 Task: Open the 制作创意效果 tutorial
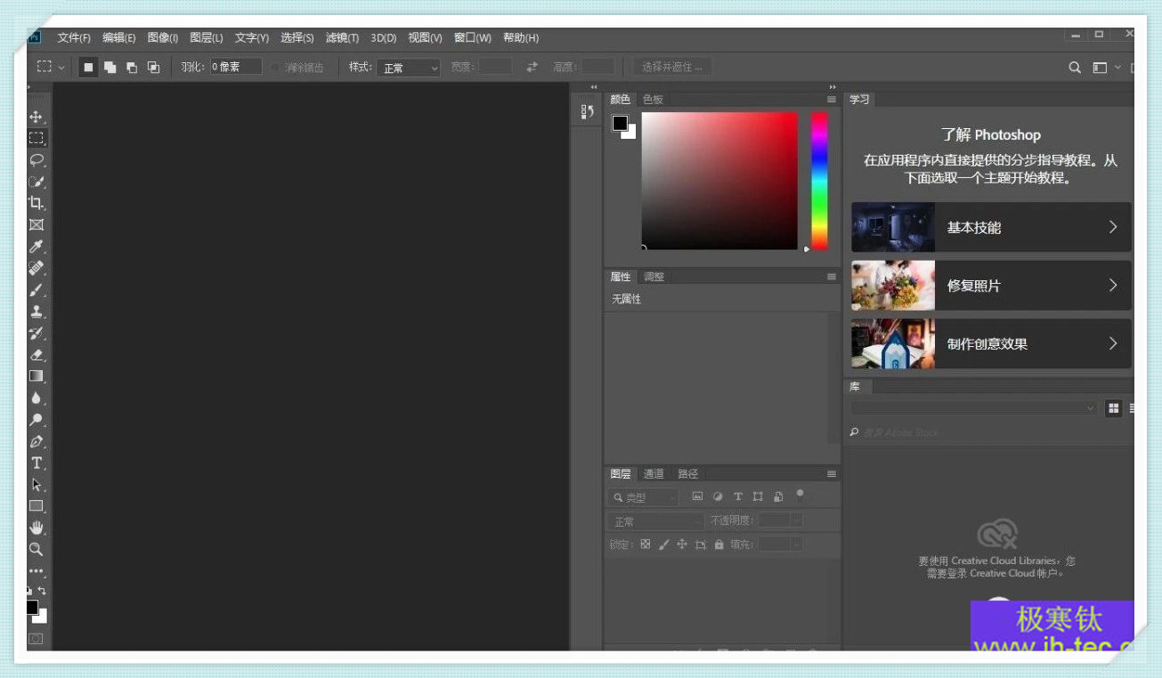pos(991,343)
